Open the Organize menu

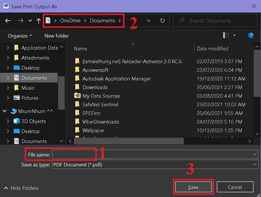coord(20,36)
